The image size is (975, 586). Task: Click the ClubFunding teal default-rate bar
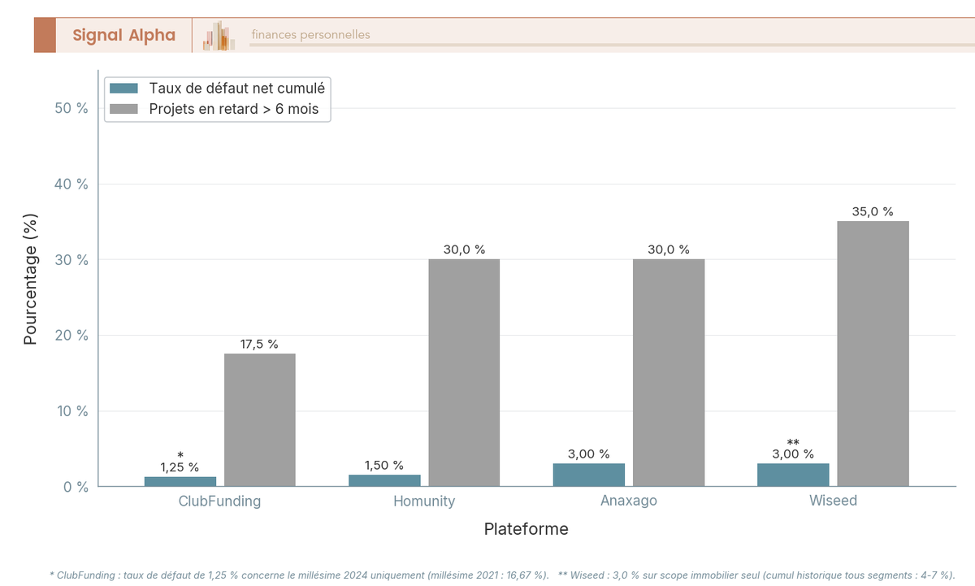tap(180, 481)
